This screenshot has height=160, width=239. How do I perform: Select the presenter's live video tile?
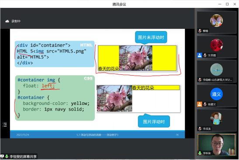[x=217, y=145]
